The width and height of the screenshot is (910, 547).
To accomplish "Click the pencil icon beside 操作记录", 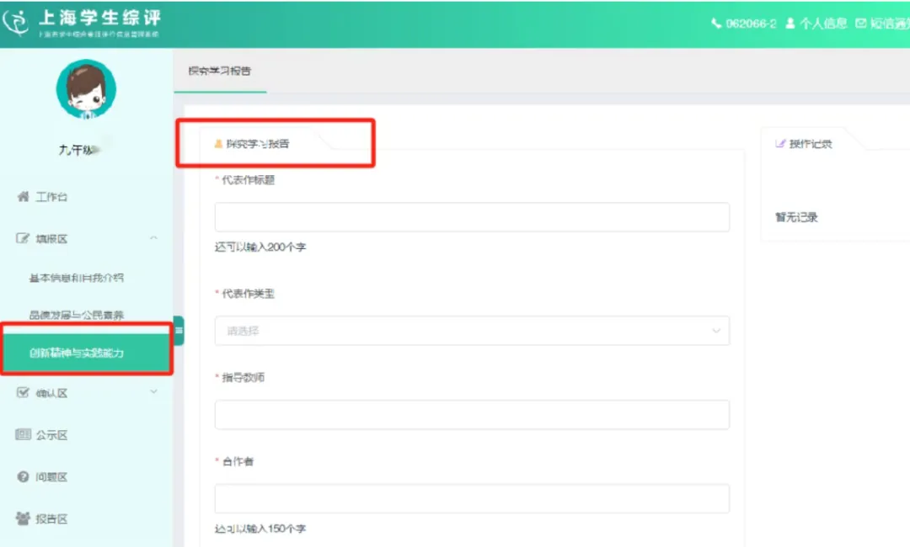I will [780, 143].
